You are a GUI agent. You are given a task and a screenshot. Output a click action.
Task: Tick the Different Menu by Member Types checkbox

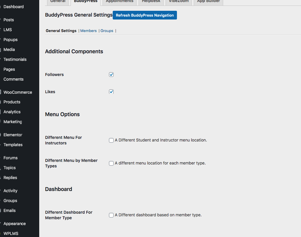[x=111, y=163]
